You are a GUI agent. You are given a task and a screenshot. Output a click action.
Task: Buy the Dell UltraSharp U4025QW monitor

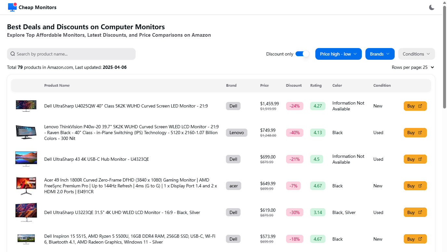coord(415,106)
